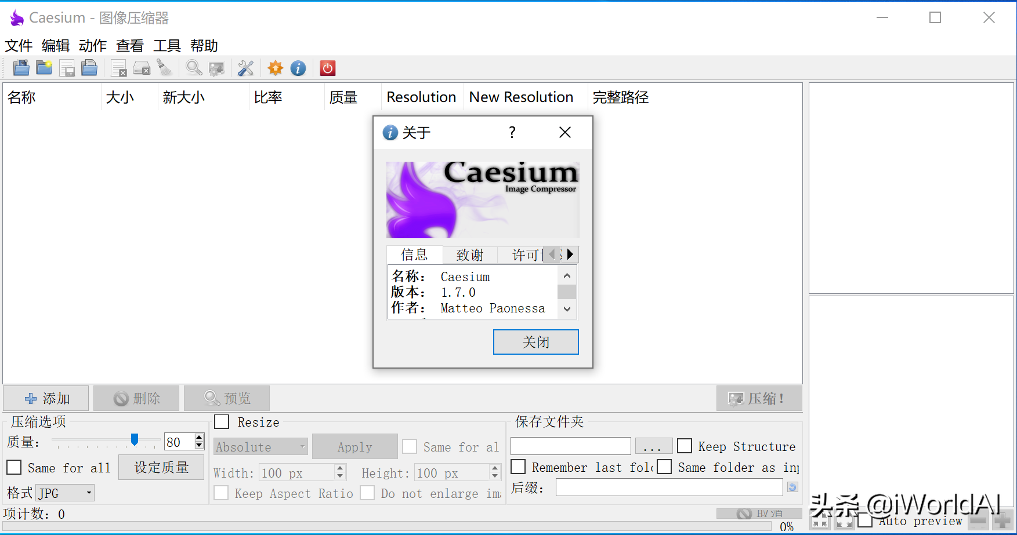Click the blue info About toolbar icon
1017x535 pixels.
click(298, 68)
